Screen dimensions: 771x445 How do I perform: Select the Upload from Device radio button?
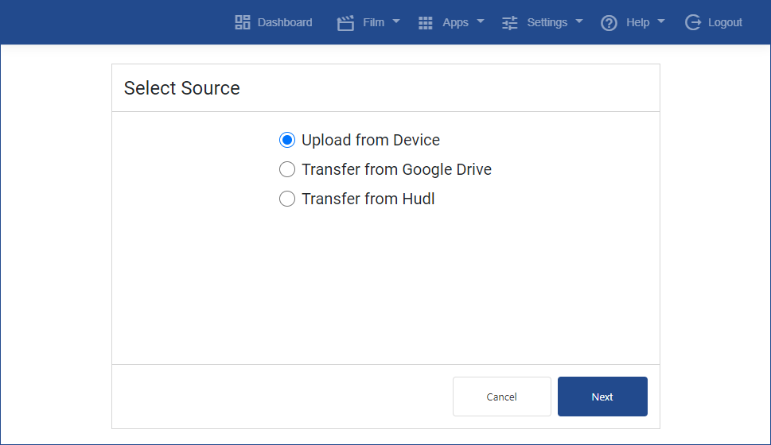287,140
